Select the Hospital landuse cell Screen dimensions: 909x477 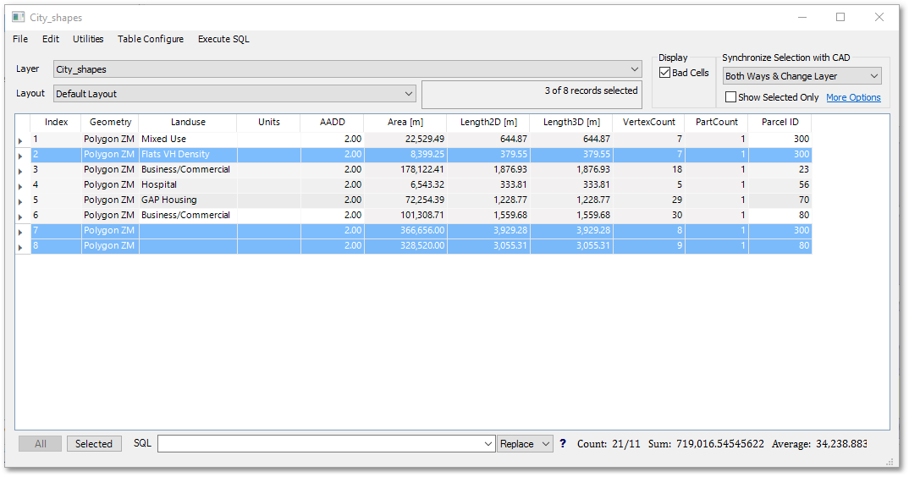click(x=188, y=185)
